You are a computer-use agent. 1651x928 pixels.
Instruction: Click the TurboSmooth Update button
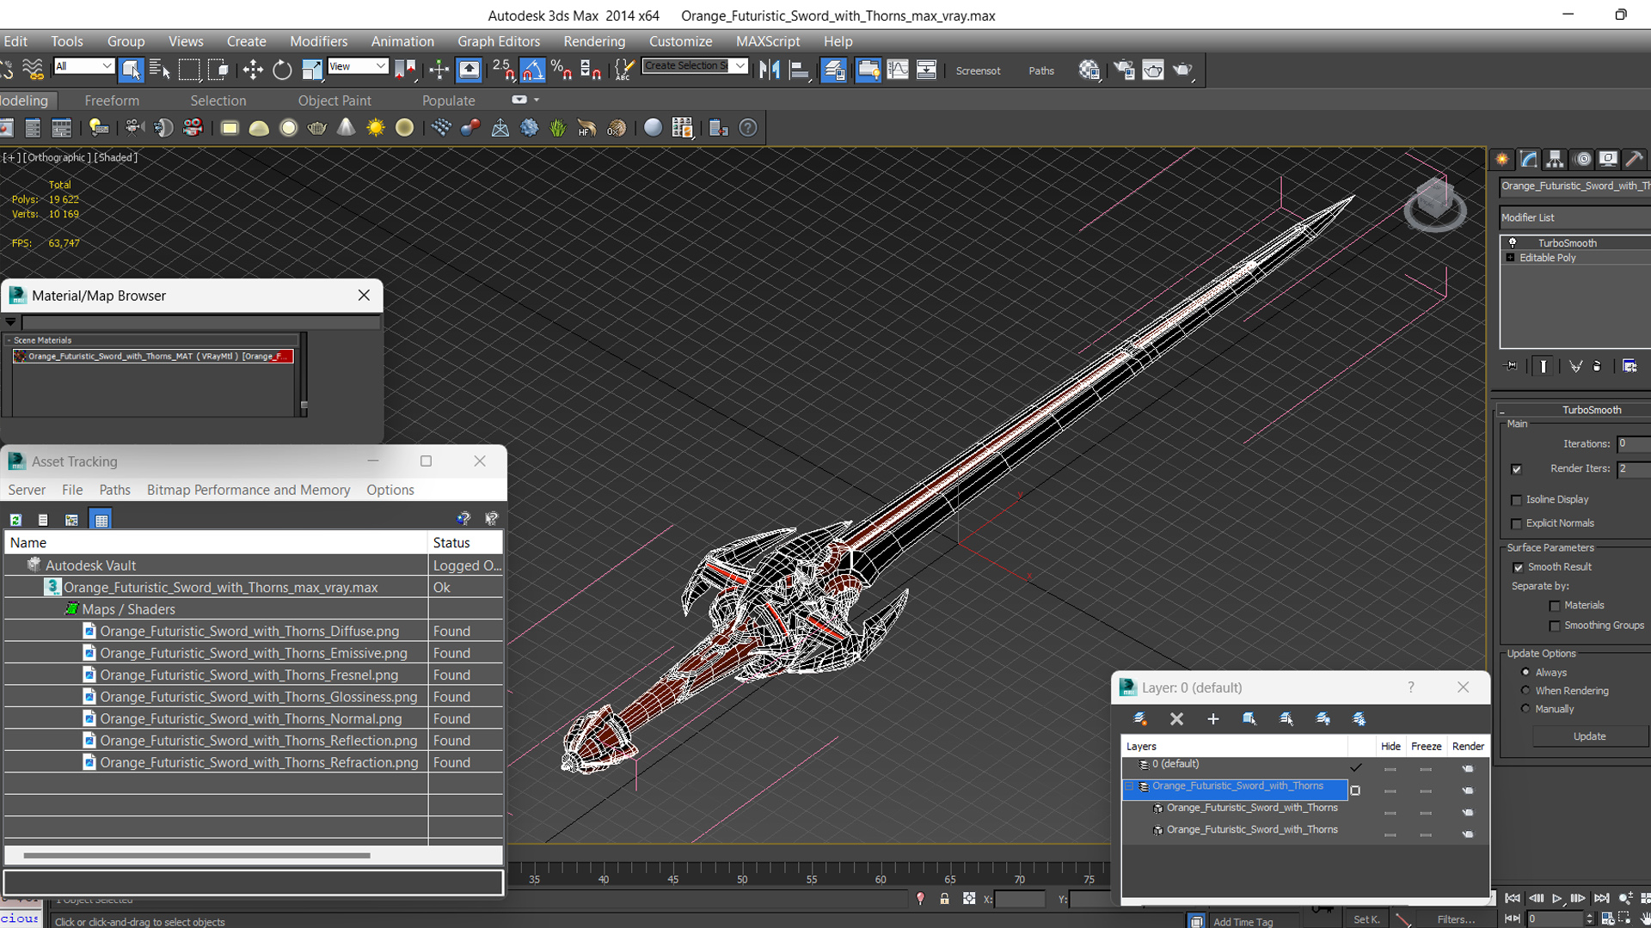[x=1589, y=736]
